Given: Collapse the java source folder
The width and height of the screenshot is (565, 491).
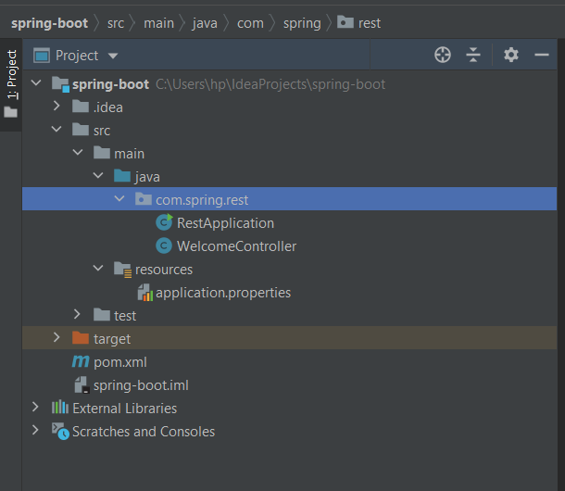Looking at the screenshot, I should [x=98, y=175].
